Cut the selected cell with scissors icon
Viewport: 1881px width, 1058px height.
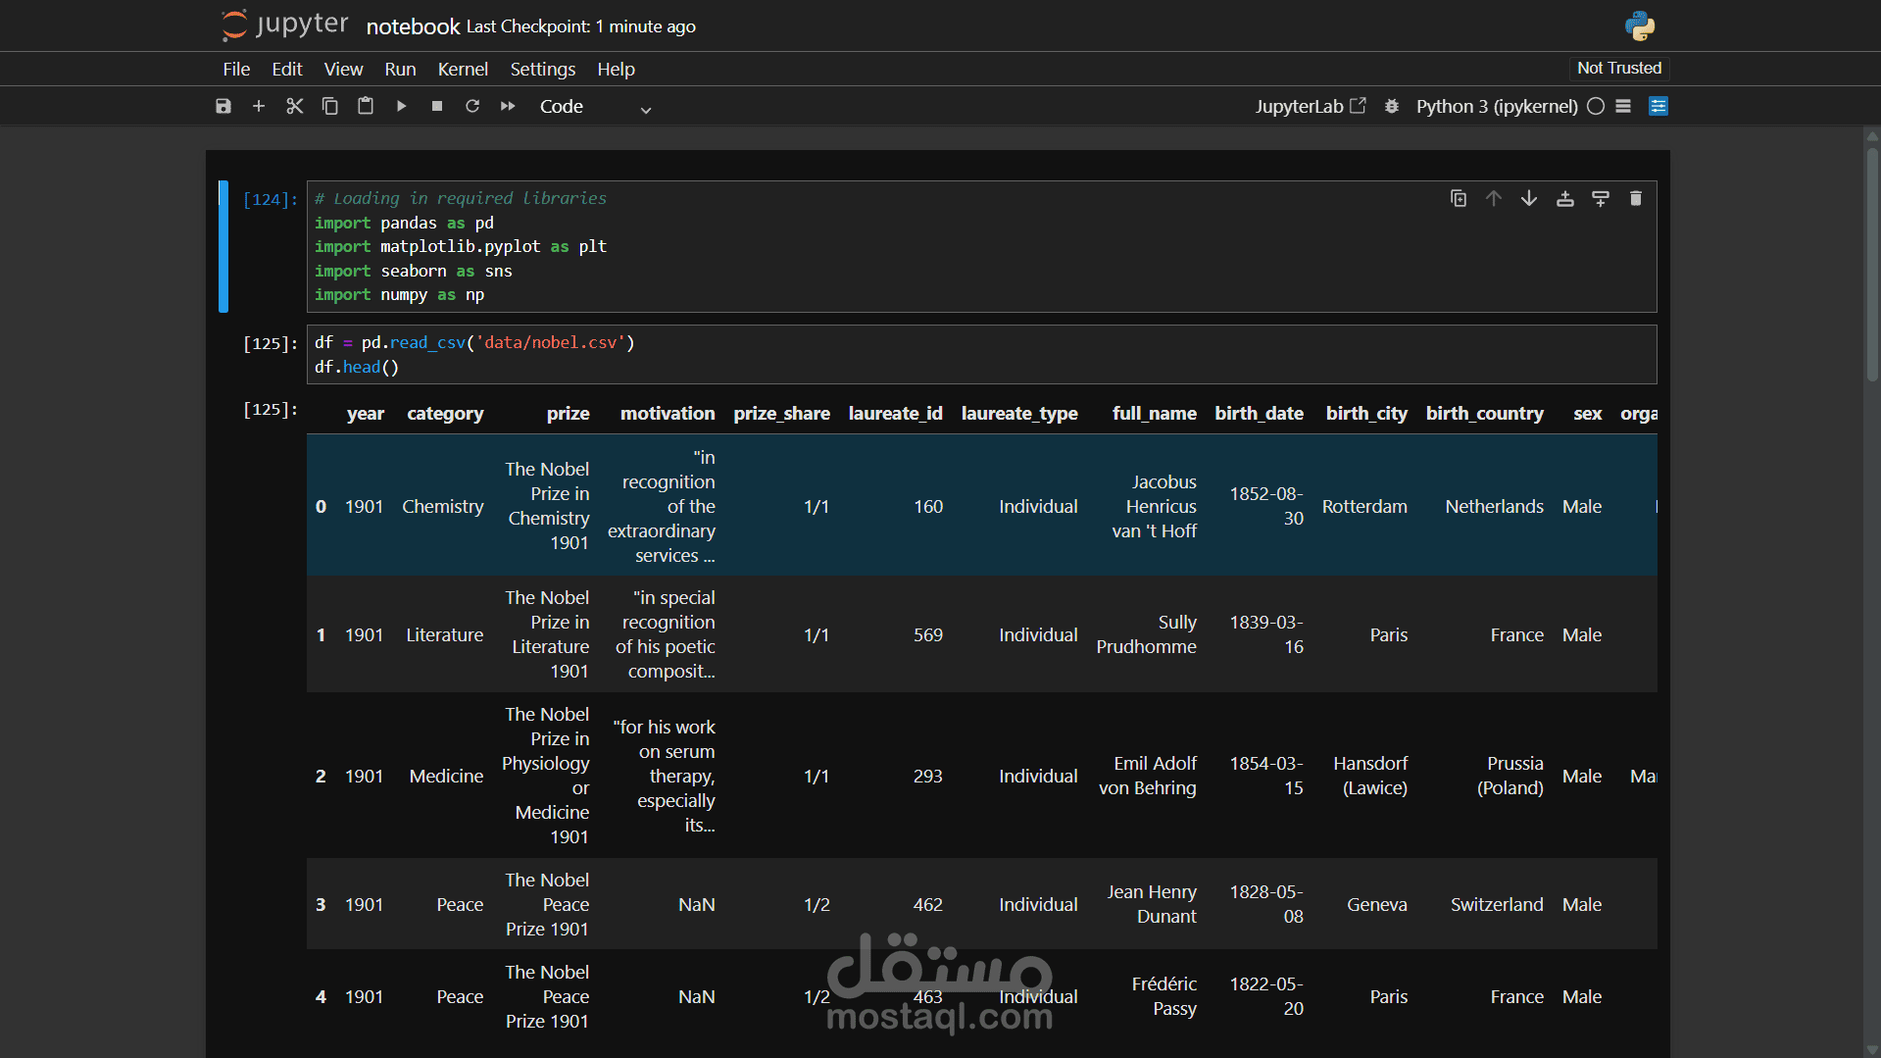[294, 106]
